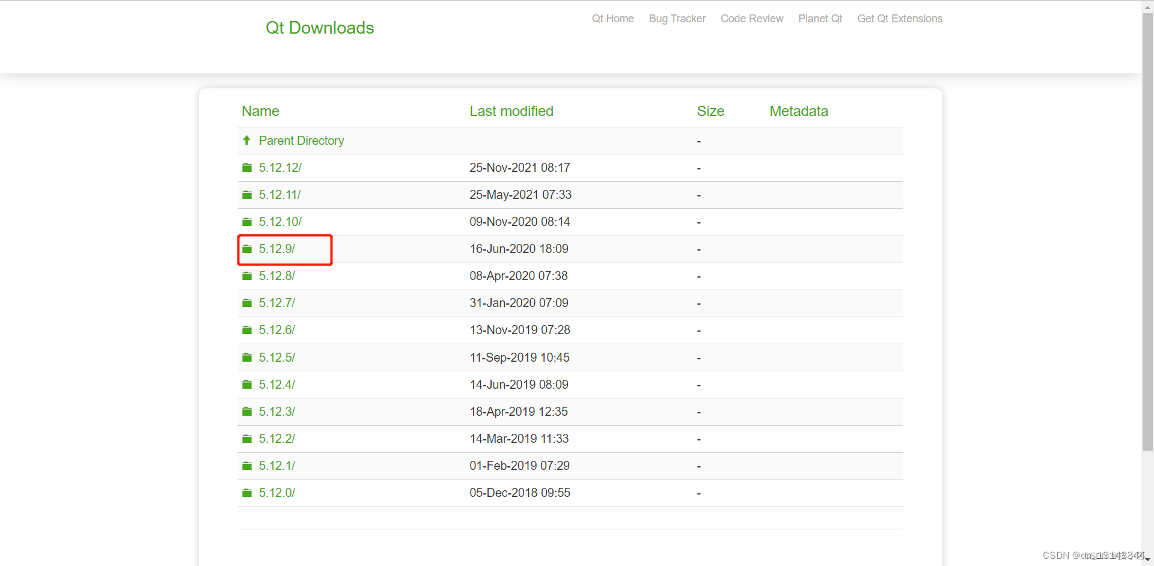Select date 25-Nov-2021 08:17

[x=520, y=168]
